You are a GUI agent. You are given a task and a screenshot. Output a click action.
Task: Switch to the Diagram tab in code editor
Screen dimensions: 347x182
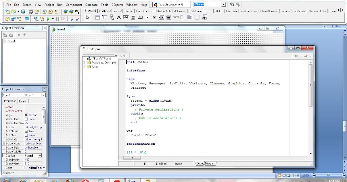coord(210,164)
